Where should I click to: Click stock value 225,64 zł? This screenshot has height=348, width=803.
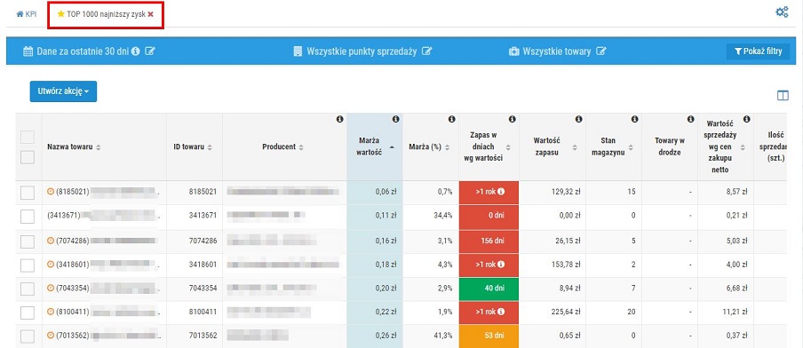pos(565,312)
